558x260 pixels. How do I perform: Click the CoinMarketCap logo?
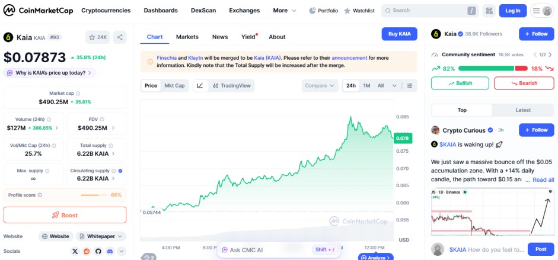39,11
